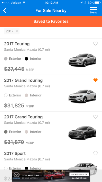Image resolution: width=102 pixels, height=182 pixels.
Task: Select white exterior swatch on $31,825 listing
Action: pyautogui.click(x=6, y=95)
